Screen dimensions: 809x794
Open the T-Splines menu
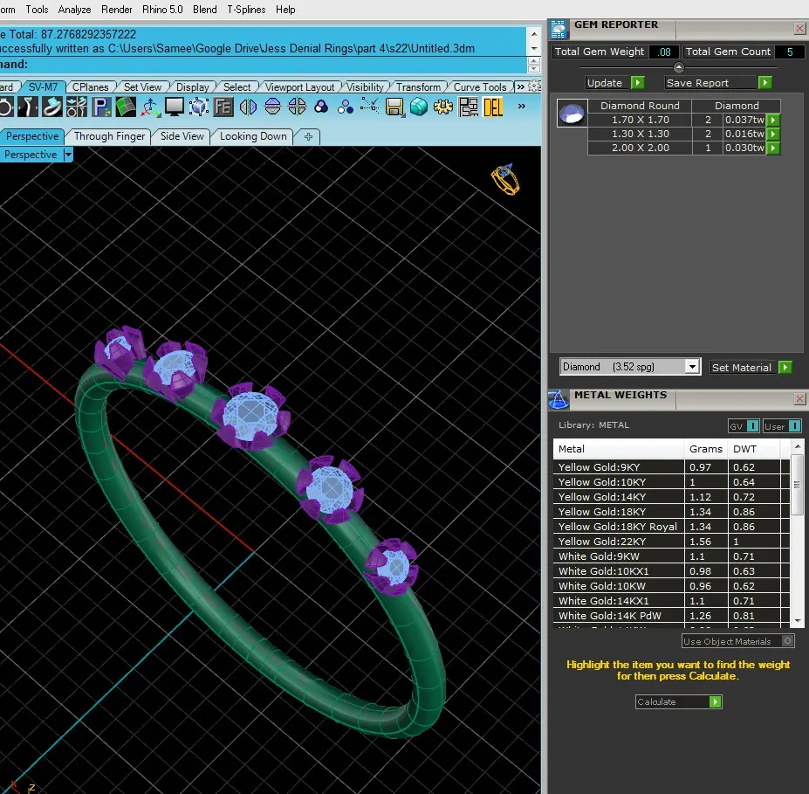click(x=246, y=10)
